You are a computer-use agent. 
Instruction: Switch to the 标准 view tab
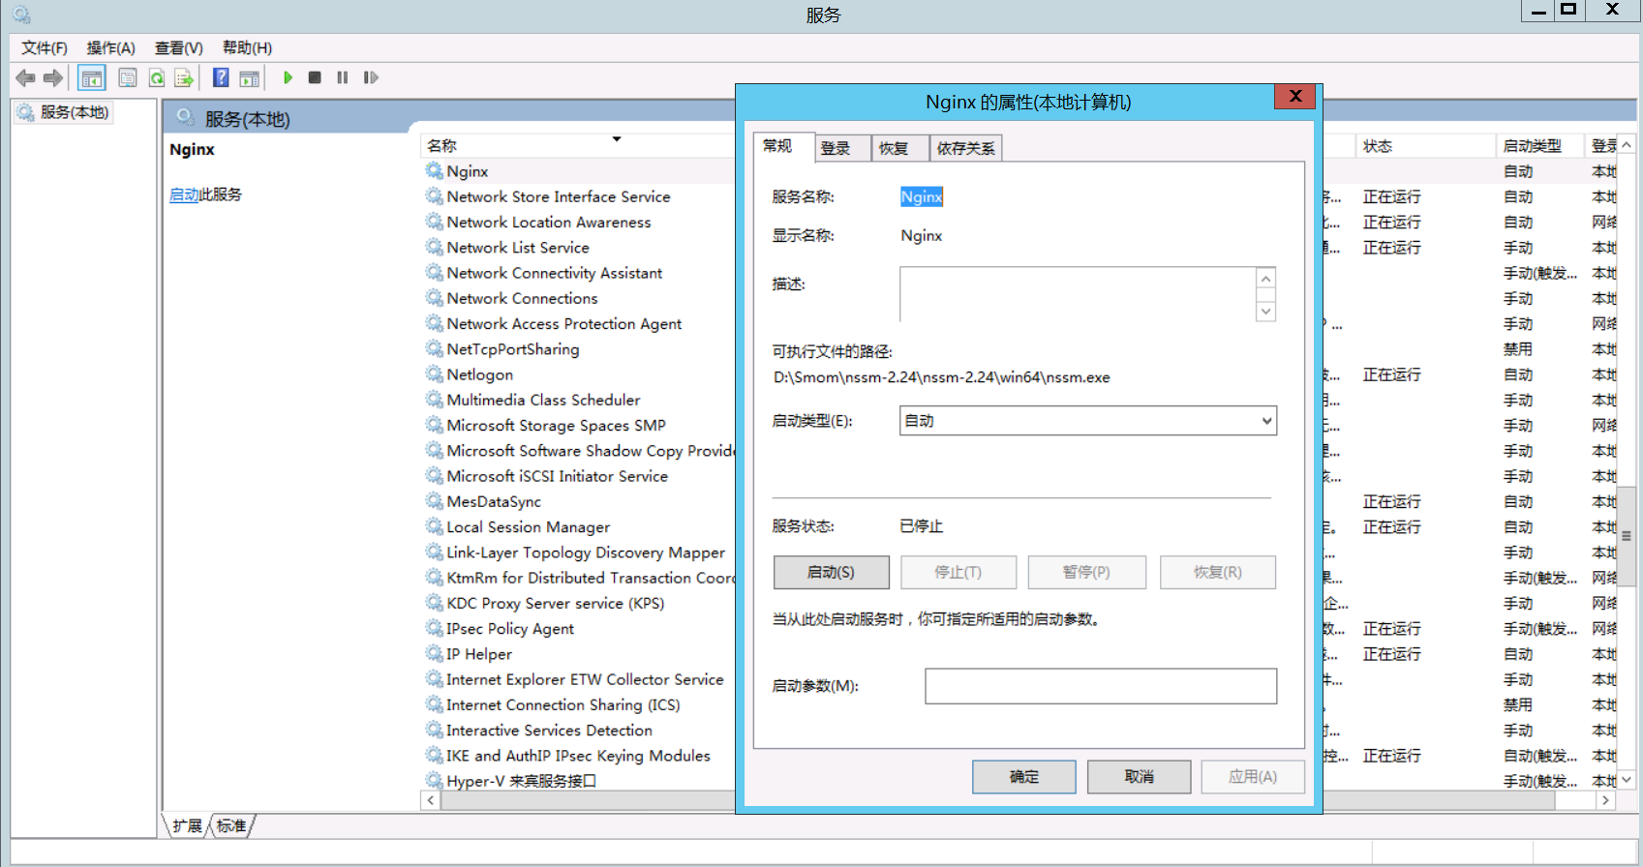pos(231,825)
